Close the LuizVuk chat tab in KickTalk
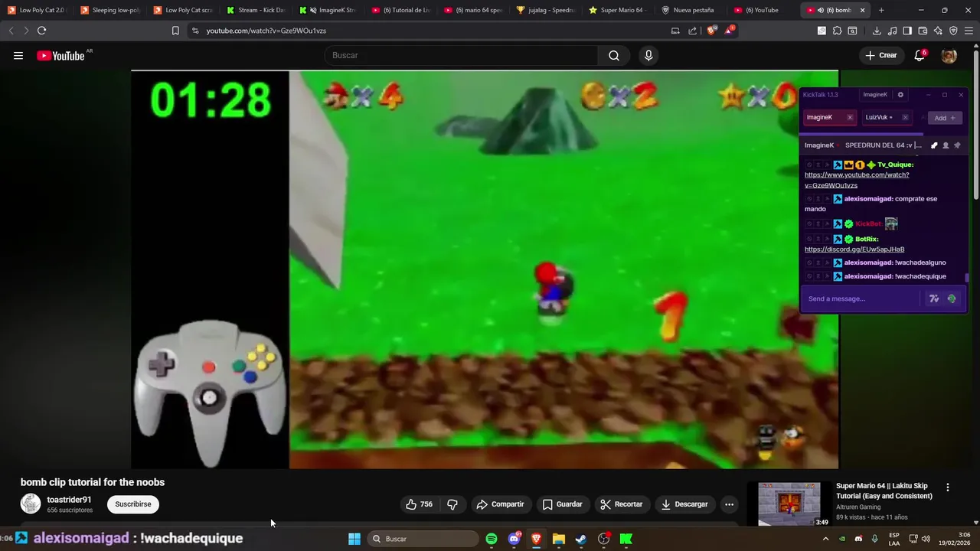This screenshot has width=980, height=551. (905, 118)
